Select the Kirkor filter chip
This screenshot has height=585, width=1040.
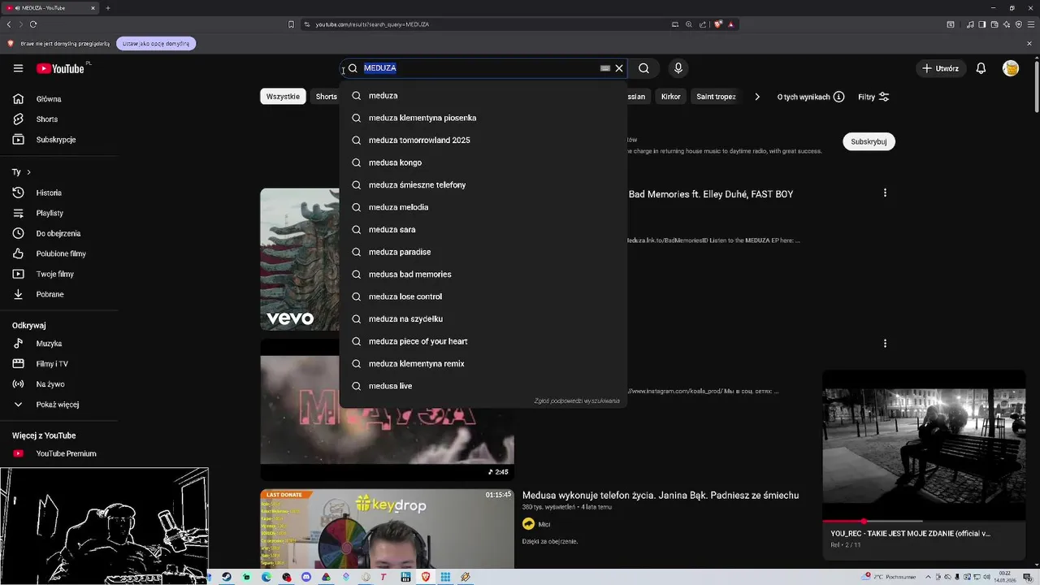pyautogui.click(x=671, y=97)
